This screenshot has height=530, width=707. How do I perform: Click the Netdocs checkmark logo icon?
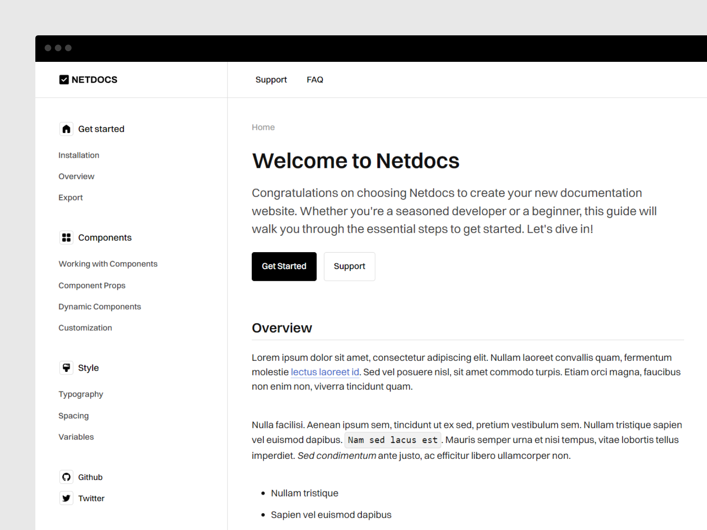[x=64, y=79]
